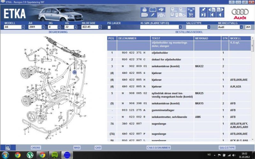Open the ORDRE tab at bottom
255x159 pixels.
pyautogui.click(x=35, y=148)
